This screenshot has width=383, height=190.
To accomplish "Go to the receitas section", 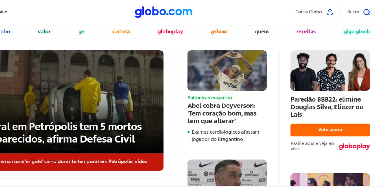I will coord(306,32).
